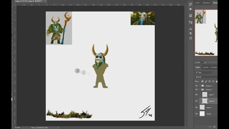Click the status bar zoom percentage field
229x129 pixels.
[18, 128]
